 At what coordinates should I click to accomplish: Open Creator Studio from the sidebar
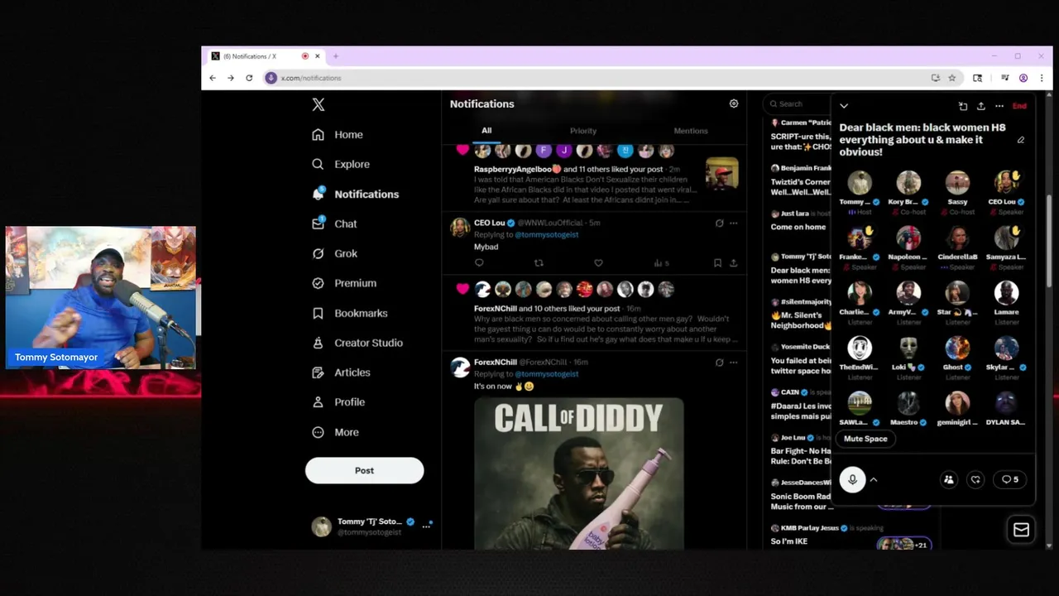(x=357, y=343)
